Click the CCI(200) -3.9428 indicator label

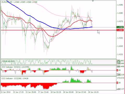(15, 78)
